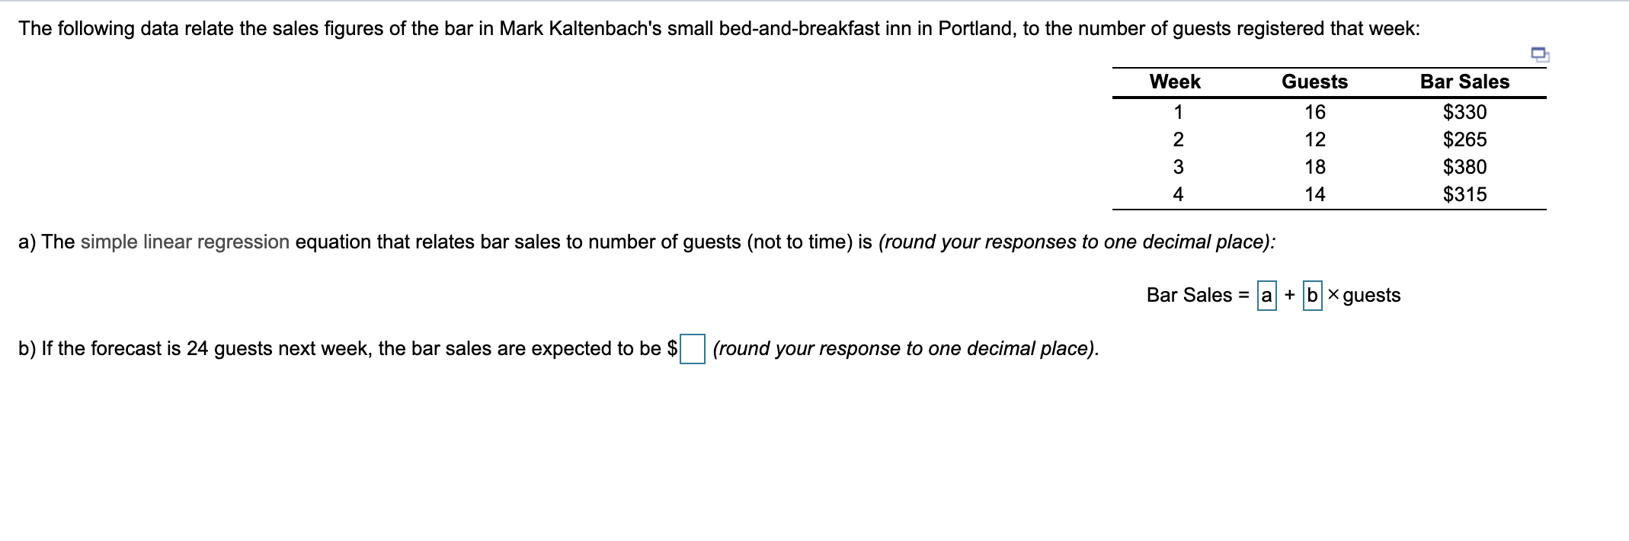This screenshot has width=1629, height=541.
Task: Click the '× guests' equation text
Action: (x=1364, y=295)
